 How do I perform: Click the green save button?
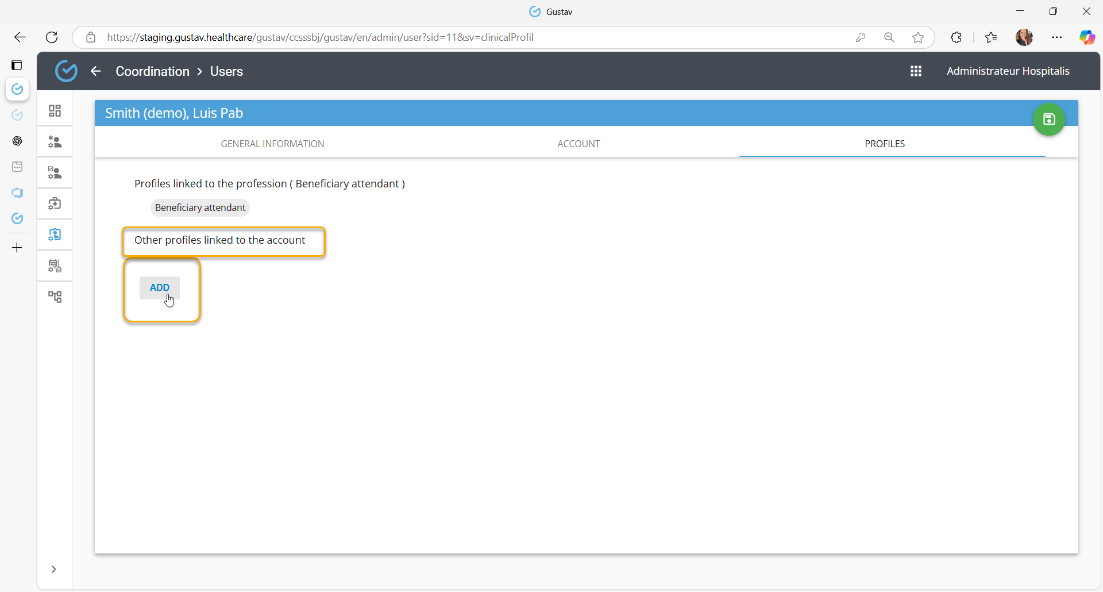(1048, 120)
